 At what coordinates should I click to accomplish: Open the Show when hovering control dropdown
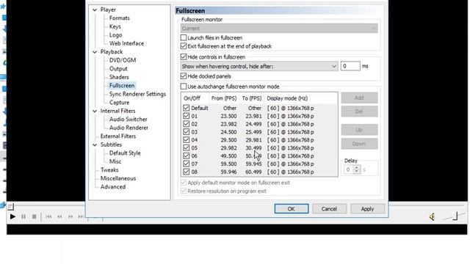click(259, 66)
